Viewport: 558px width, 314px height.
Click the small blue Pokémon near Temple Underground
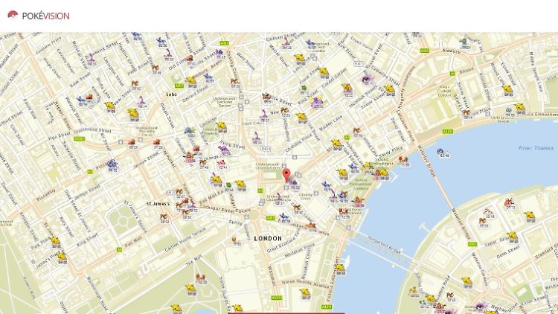click(509, 112)
